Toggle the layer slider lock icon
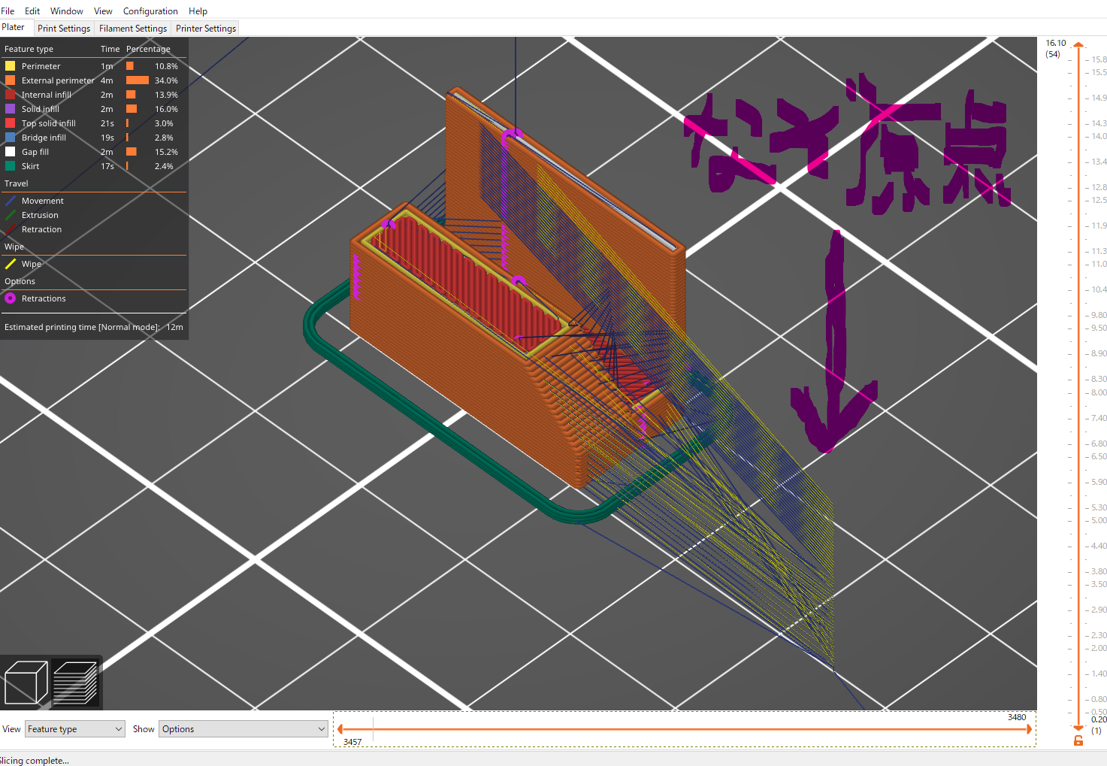Screen dimensions: 1107x766 pos(1078,741)
